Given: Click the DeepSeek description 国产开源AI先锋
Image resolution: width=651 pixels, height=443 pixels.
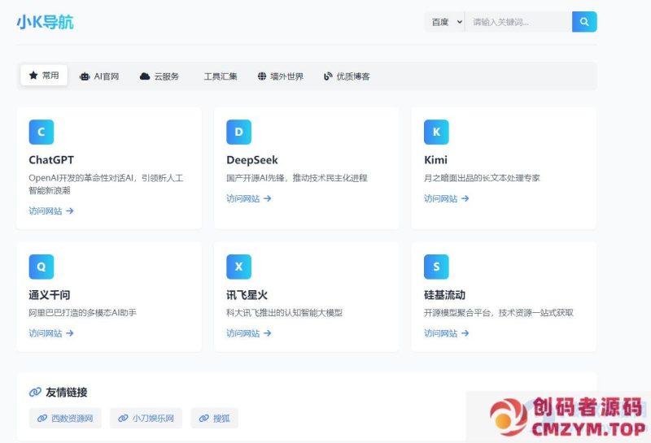Looking at the screenshot, I should pyautogui.click(x=297, y=178).
